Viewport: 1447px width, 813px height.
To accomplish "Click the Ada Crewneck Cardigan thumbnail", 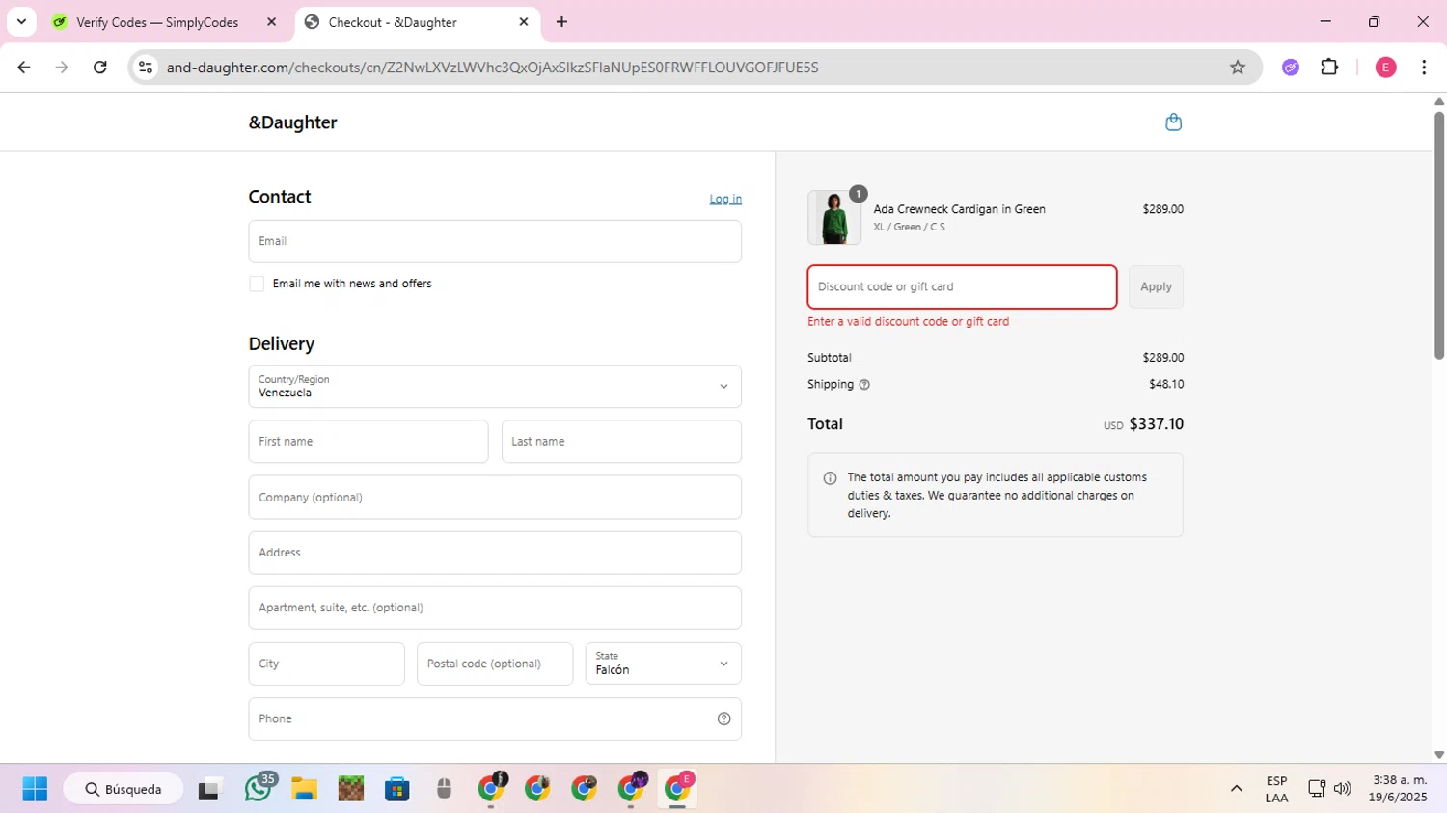I will pos(834,217).
